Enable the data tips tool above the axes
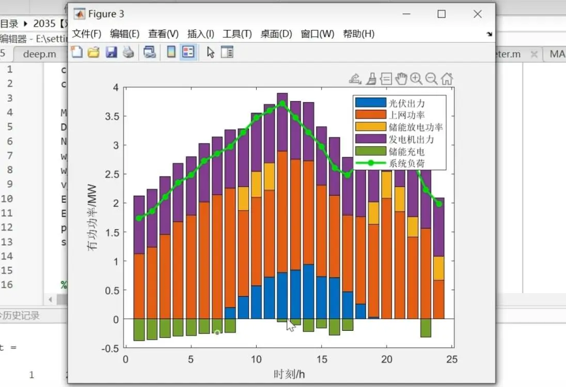The width and height of the screenshot is (566, 387). tap(386, 78)
